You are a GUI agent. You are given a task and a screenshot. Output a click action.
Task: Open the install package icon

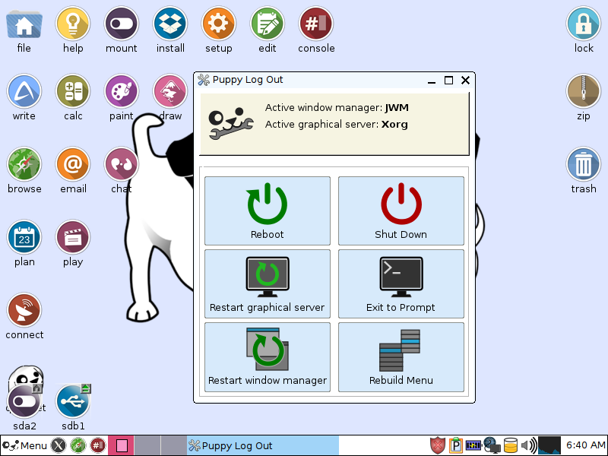tap(170, 24)
